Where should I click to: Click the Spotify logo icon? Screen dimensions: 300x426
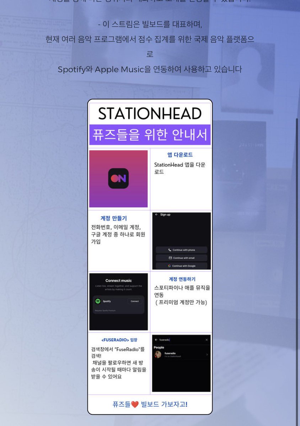click(x=98, y=301)
